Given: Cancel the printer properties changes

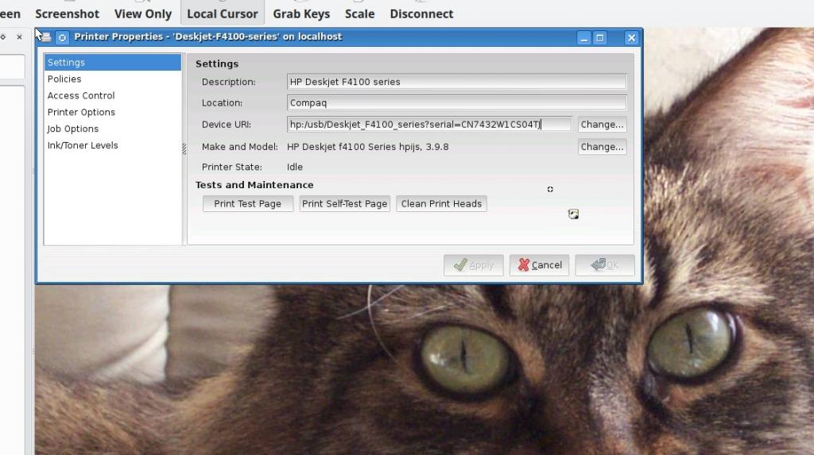Looking at the screenshot, I should 540,265.
